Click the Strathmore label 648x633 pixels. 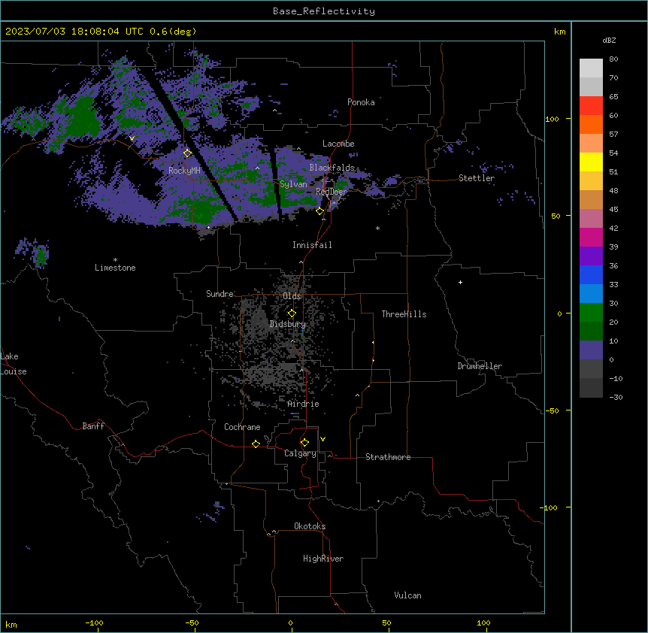[388, 457]
